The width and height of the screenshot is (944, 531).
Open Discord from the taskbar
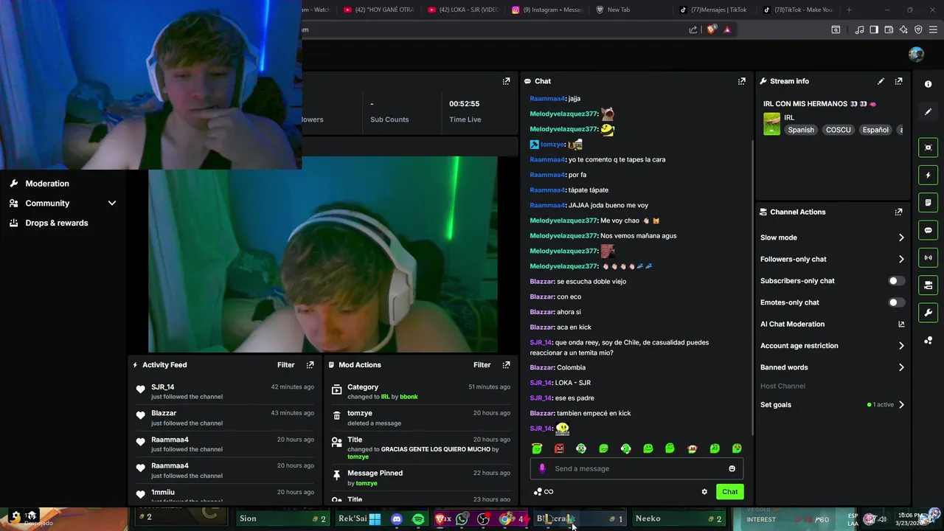click(397, 519)
